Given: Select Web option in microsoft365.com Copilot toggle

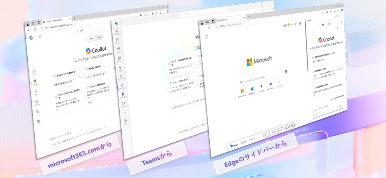Looking at the screenshot, I should (99, 37).
